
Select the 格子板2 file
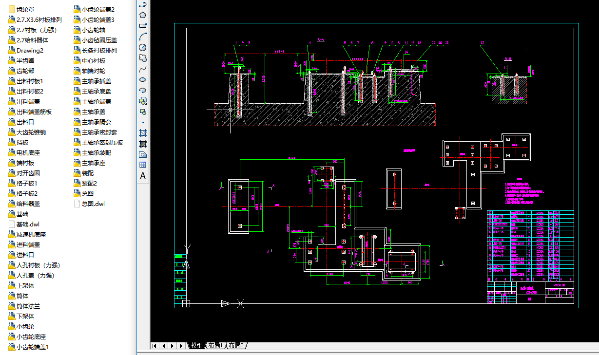click(23, 193)
